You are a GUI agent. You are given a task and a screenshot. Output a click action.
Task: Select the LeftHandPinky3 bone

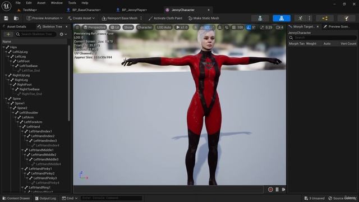click(x=45, y=178)
